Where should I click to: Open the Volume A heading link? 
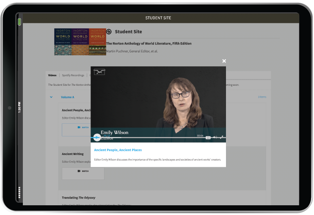tap(67, 97)
